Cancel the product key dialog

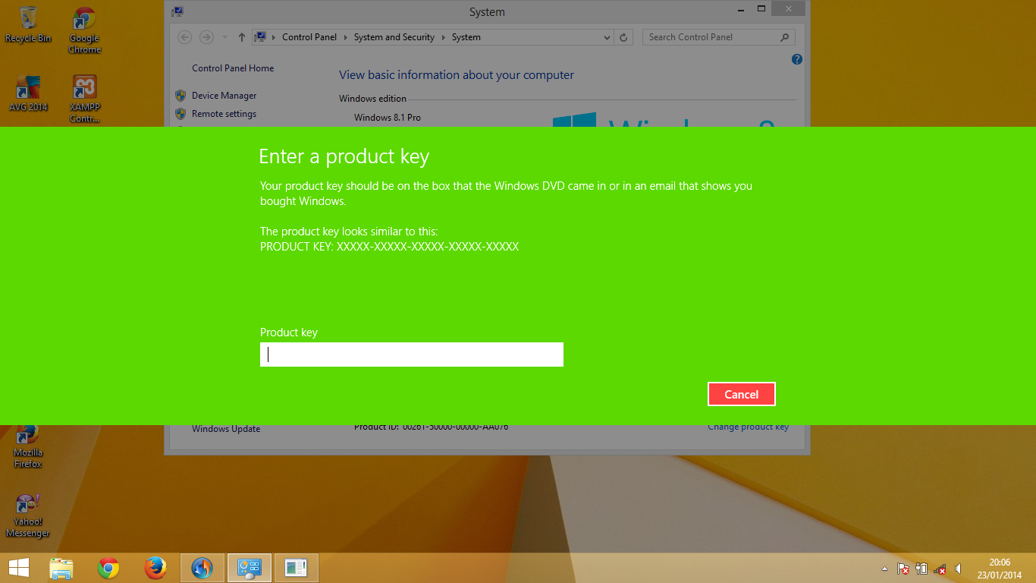tap(741, 393)
